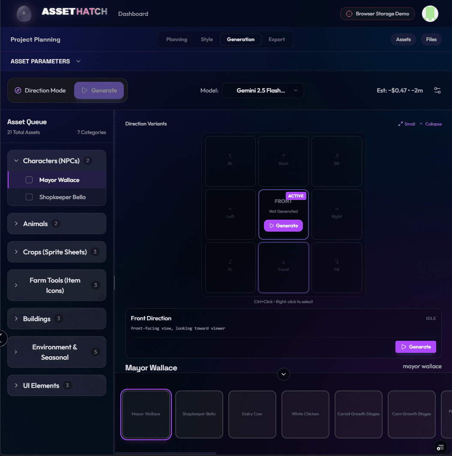Select the Right direction arrow cell
The width and height of the screenshot is (452, 456).
point(337,215)
